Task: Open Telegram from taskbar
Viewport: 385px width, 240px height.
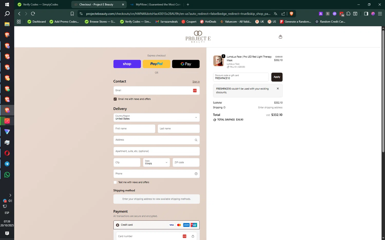Action: tap(7, 164)
